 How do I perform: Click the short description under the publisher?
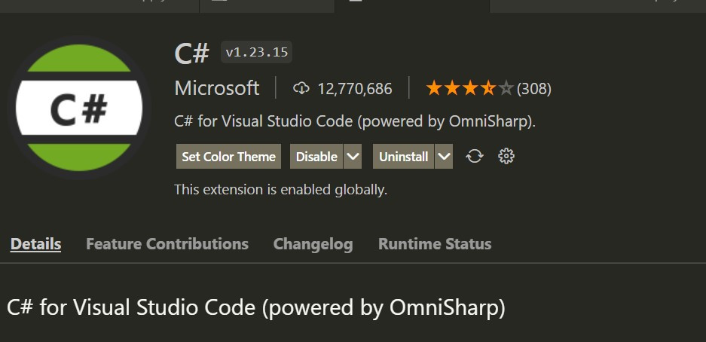355,121
